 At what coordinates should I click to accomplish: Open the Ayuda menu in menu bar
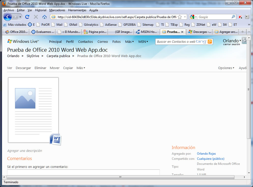tap(94, 10)
